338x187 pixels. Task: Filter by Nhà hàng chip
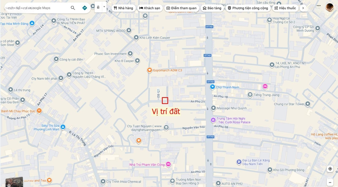124,8
